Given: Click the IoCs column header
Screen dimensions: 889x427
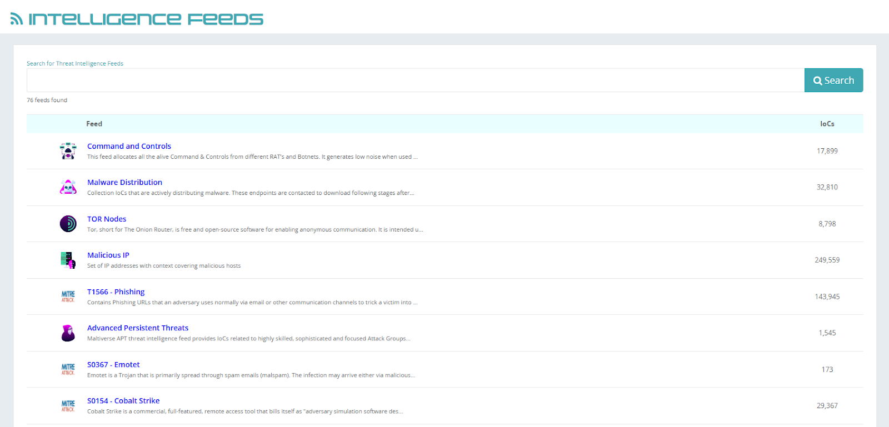Looking at the screenshot, I should pyautogui.click(x=827, y=124).
